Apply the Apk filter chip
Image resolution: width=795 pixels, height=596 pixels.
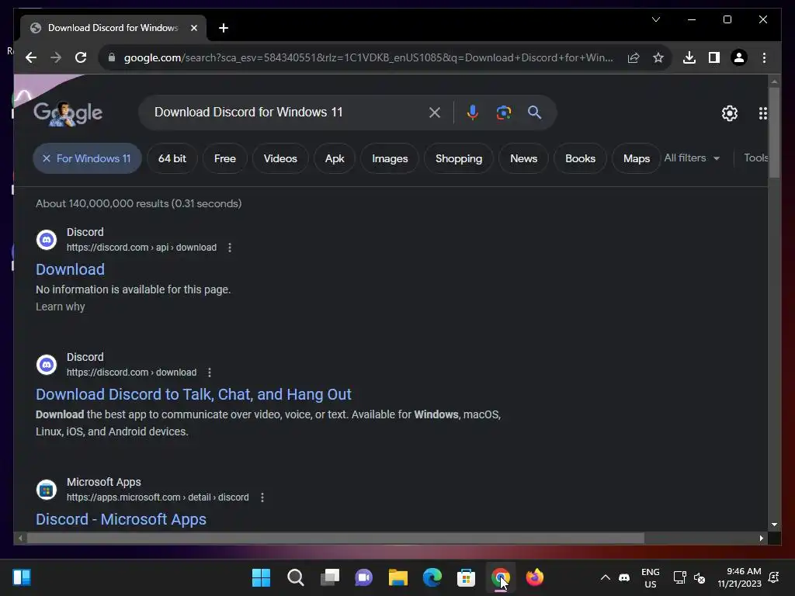point(335,158)
